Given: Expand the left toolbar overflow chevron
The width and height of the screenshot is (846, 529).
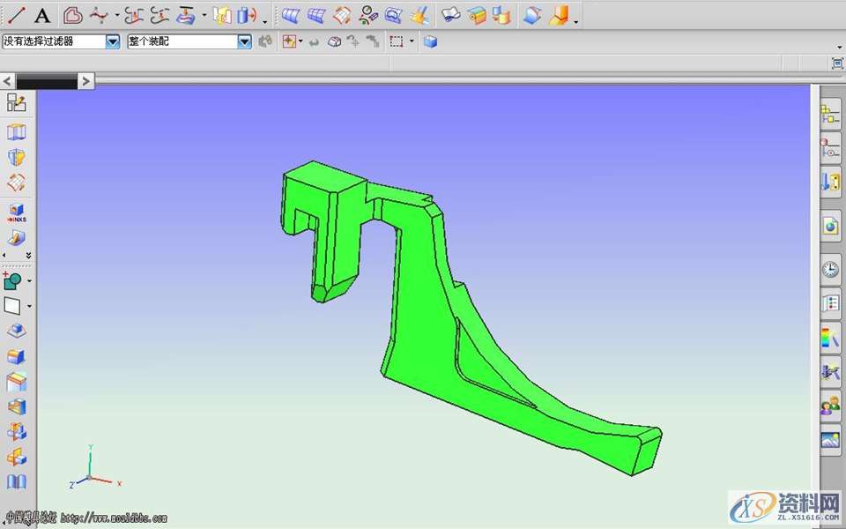Looking at the screenshot, I should [x=28, y=255].
